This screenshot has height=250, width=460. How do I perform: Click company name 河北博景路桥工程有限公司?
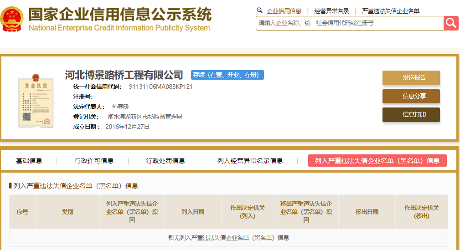[124, 75]
